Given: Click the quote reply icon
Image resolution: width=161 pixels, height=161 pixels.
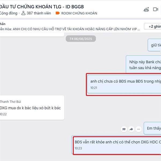Looking at the screenshot, I should [124, 129].
